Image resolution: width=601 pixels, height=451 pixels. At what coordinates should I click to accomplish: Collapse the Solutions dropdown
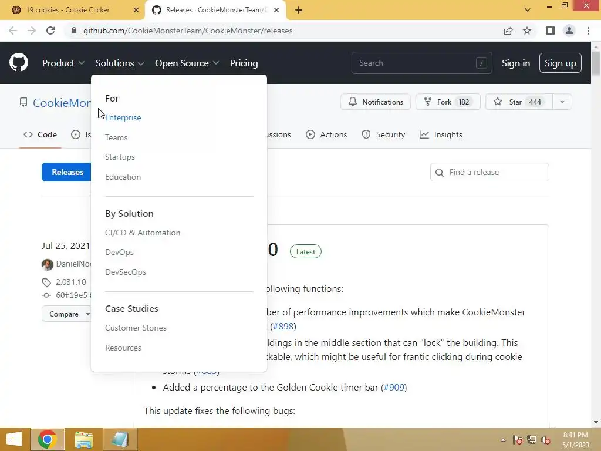120,63
